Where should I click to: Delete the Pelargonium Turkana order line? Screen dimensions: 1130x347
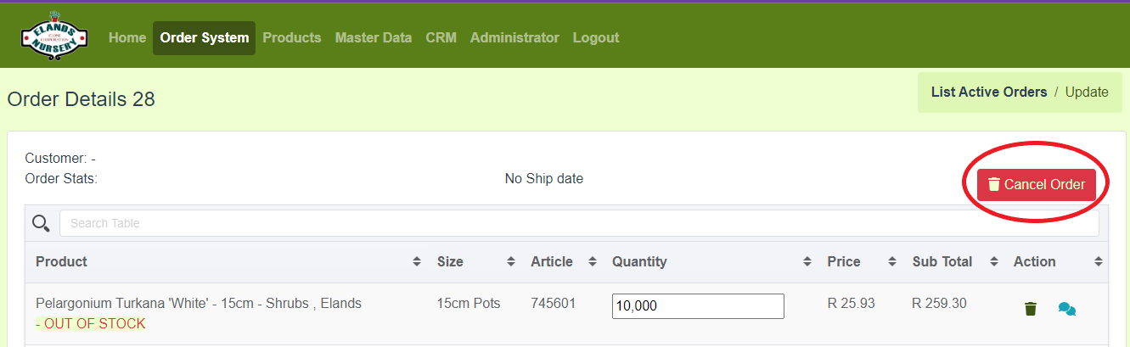coord(1031,309)
